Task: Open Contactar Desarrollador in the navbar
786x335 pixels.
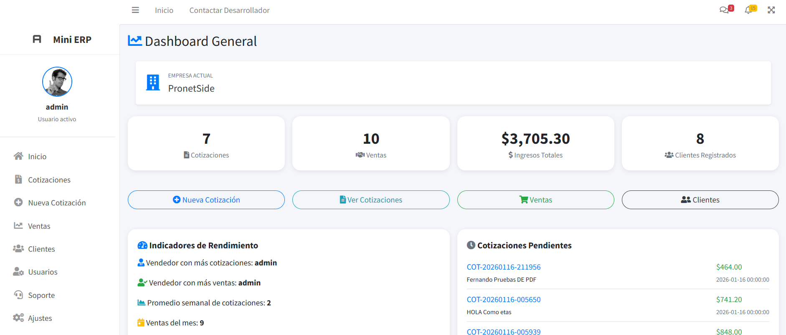Action: pos(230,10)
